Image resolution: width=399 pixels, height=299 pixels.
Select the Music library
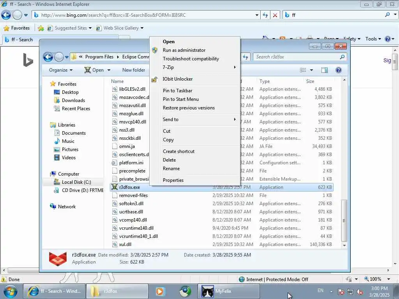pos(68,141)
